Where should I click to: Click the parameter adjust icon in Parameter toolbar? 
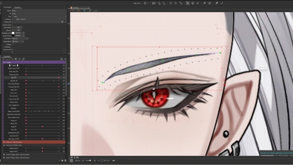point(23,59)
